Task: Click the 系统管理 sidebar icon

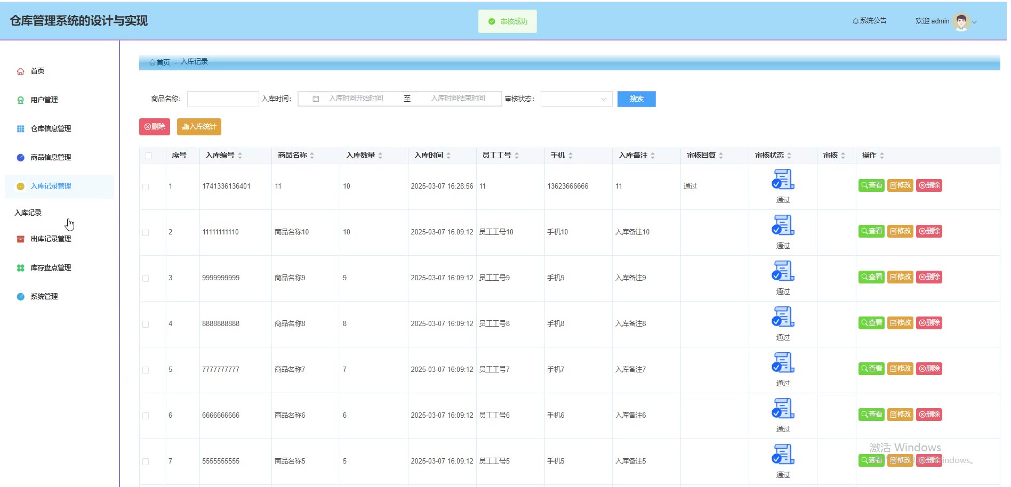Action: coord(20,297)
